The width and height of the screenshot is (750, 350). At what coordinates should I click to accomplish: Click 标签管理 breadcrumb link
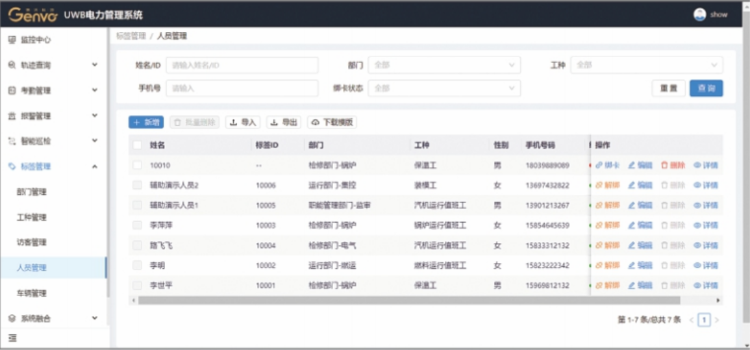click(131, 36)
